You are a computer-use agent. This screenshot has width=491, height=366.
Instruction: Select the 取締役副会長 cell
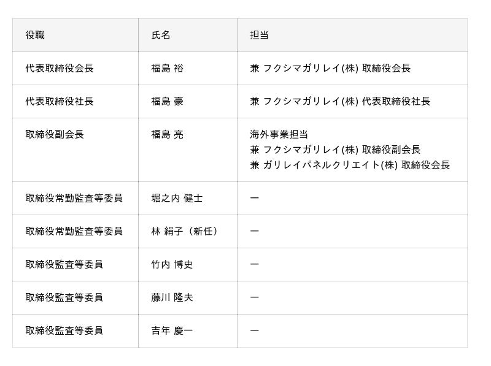coord(55,135)
